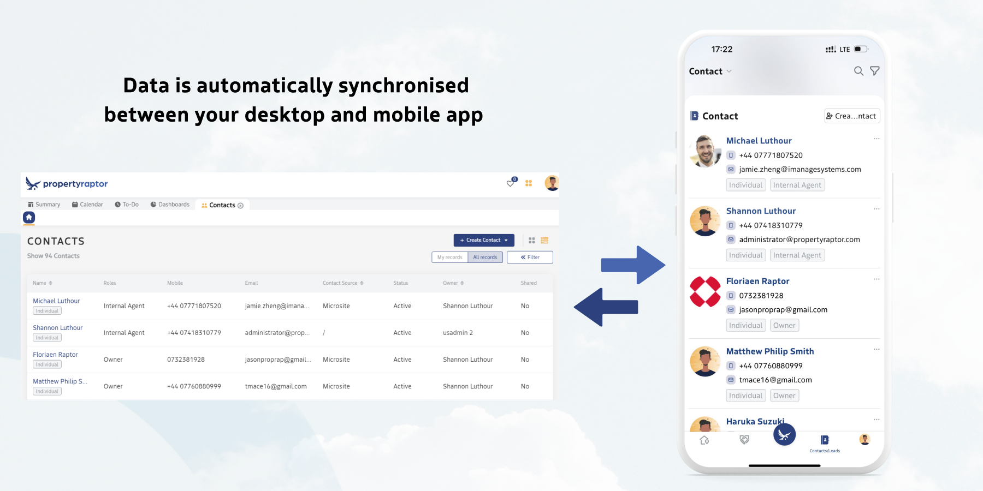This screenshot has width=983, height=491.
Task: Open more options for Floriaen Raptor card
Action: point(877,279)
